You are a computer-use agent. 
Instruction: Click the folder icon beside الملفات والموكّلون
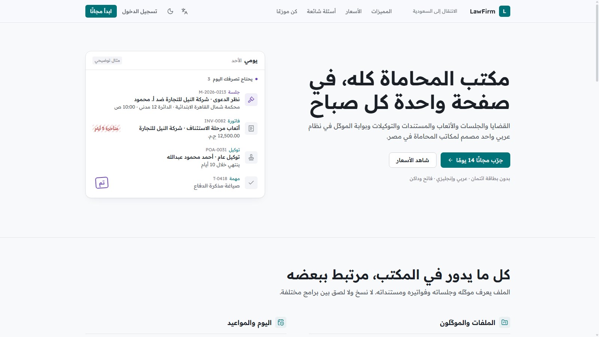click(x=505, y=322)
